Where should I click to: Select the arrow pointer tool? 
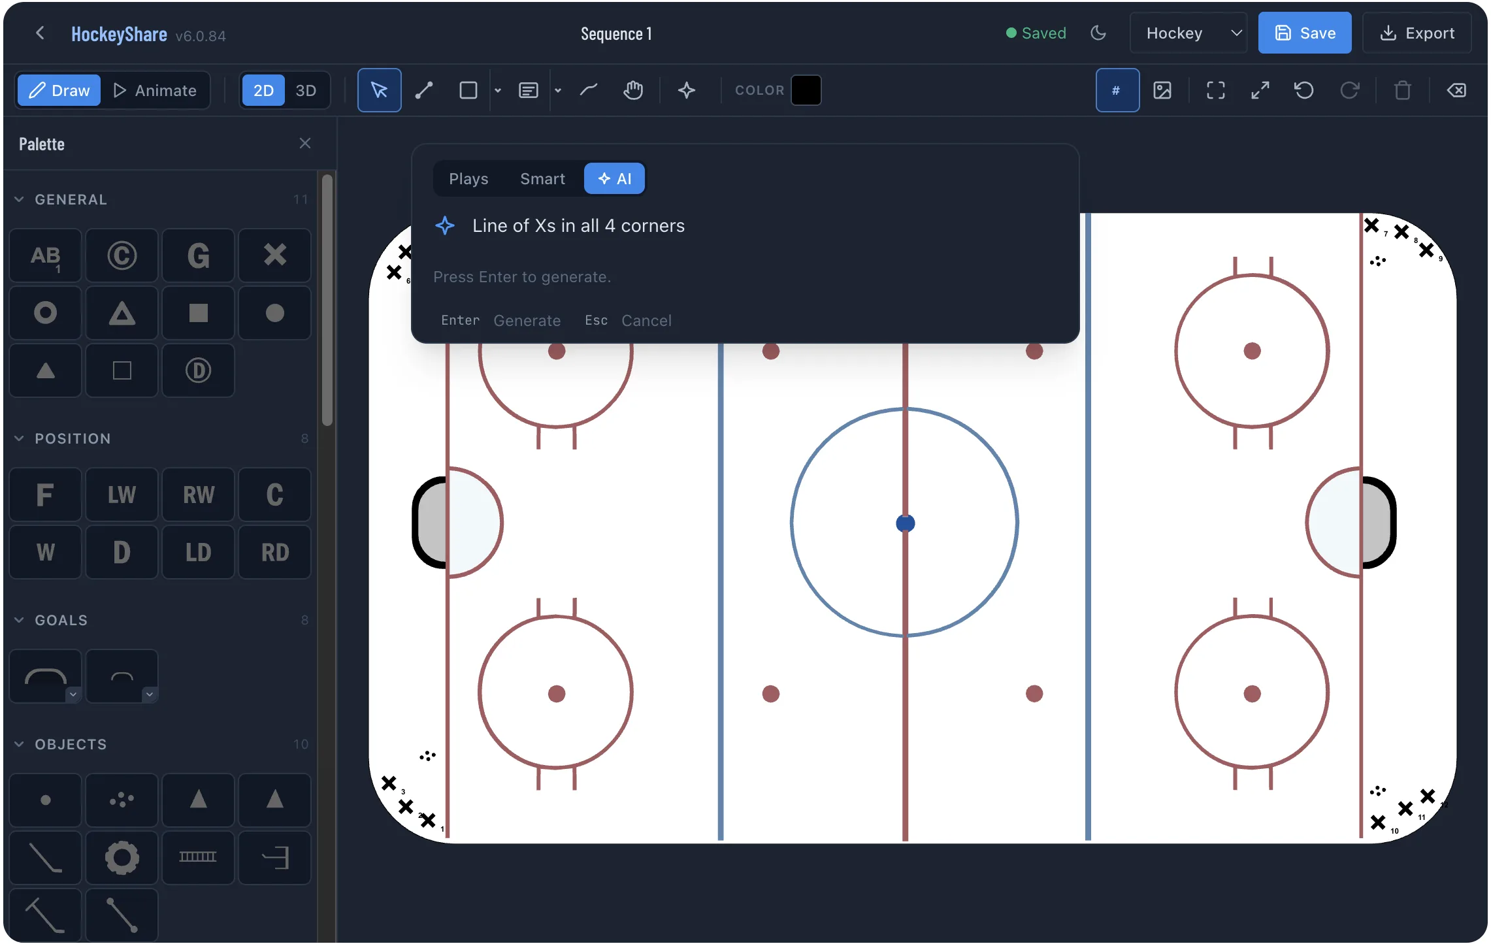pyautogui.click(x=379, y=90)
